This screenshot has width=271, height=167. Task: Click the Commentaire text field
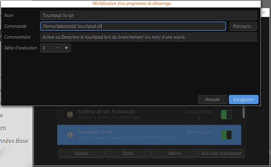148,37
